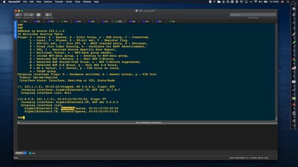
Task: Click the first Change State toolbar icon
Action: pyautogui.click(x=26, y=15)
